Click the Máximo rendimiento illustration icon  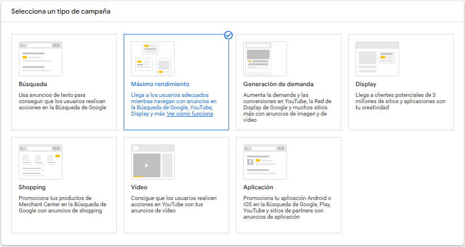[153, 59]
